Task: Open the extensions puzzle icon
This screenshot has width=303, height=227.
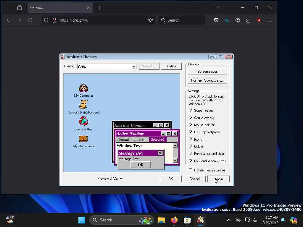Action: point(248,20)
